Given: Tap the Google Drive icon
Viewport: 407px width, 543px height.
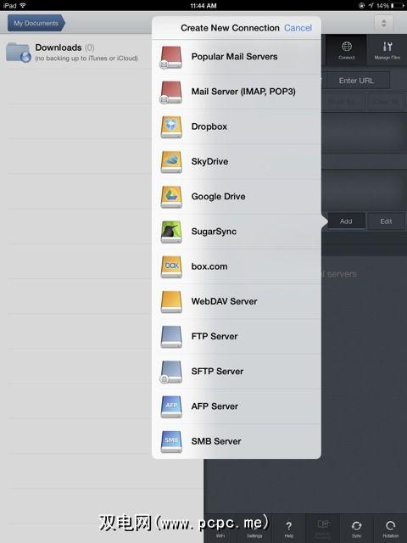Looking at the screenshot, I should tap(171, 197).
